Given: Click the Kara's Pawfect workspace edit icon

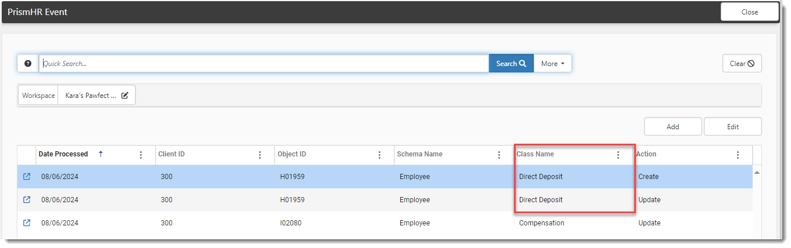Looking at the screenshot, I should [x=125, y=96].
